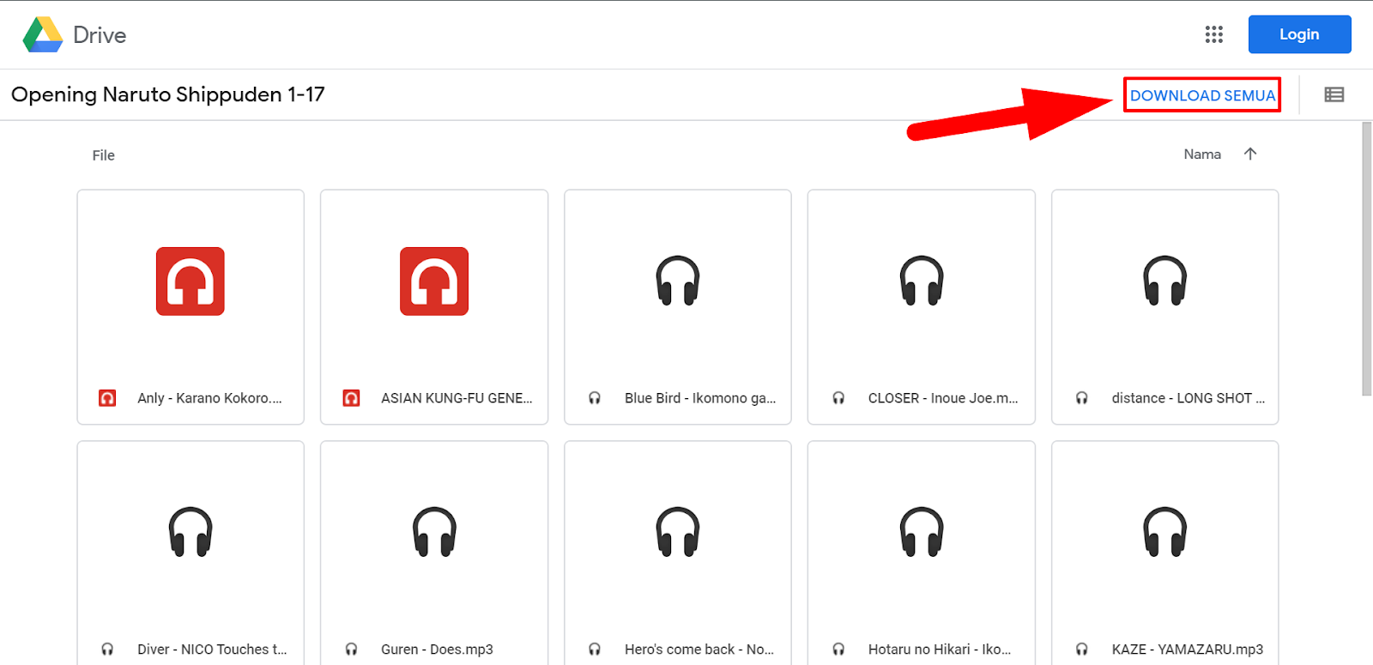Click small headphone icon beside KAZE - YAMAZARU.mp3

click(1082, 650)
